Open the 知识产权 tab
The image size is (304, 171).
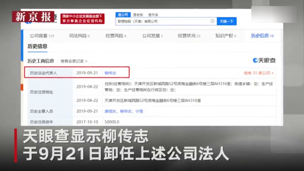pos(226,36)
